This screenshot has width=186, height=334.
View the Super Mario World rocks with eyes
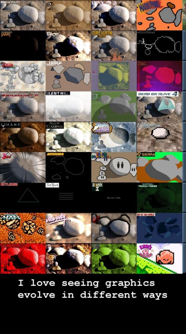point(114,167)
